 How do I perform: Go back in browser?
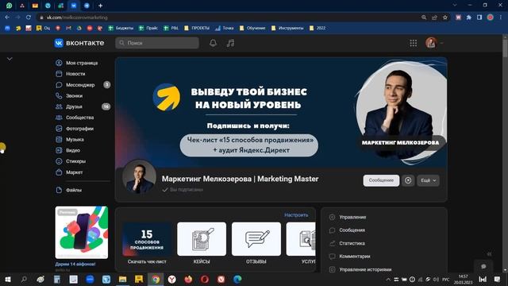click(7, 17)
